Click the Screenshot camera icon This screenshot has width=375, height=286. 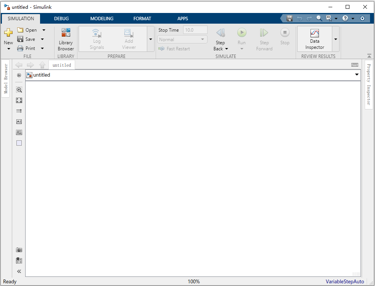[19, 250]
